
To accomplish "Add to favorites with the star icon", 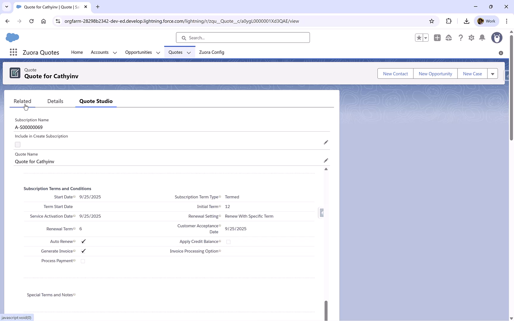I will click(419, 38).
